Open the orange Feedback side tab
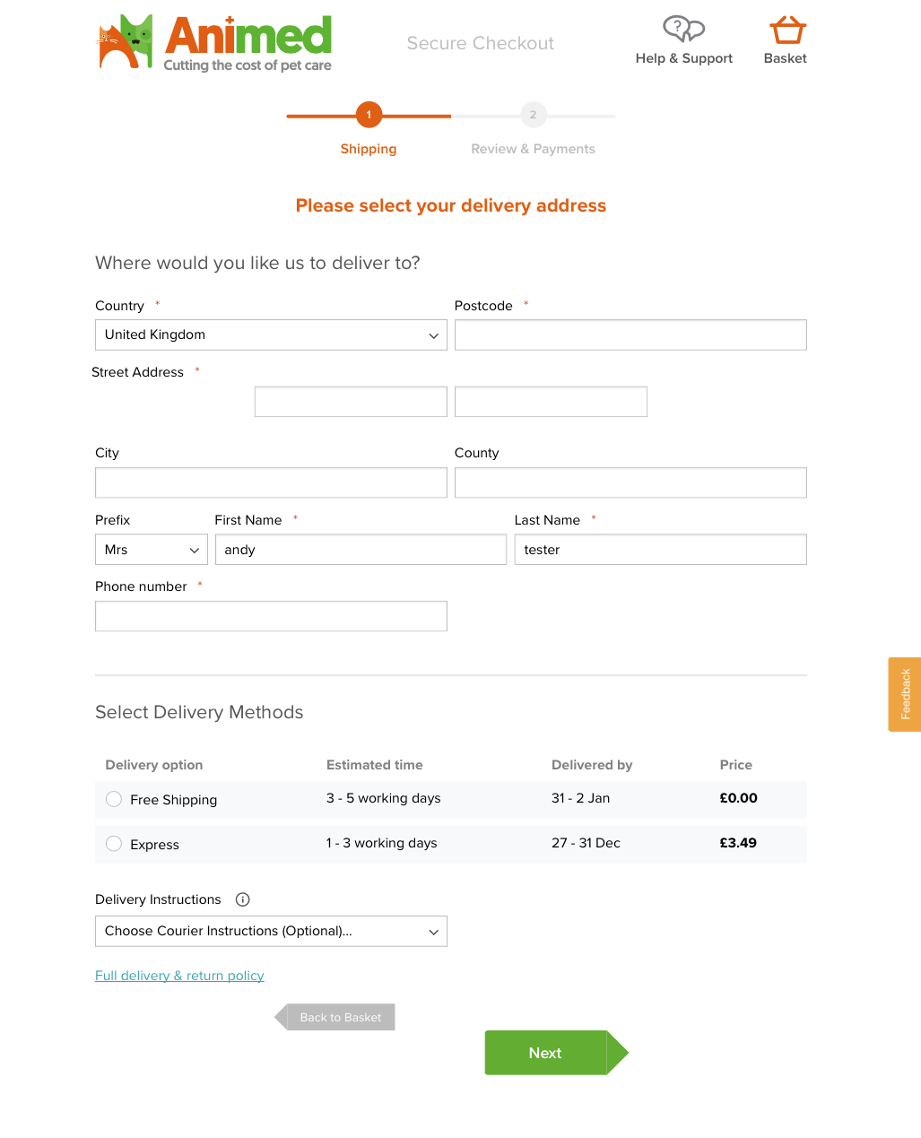 point(905,694)
